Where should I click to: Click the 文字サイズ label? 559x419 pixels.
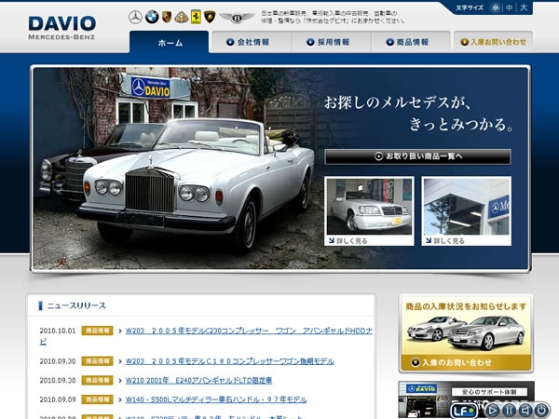click(x=470, y=7)
